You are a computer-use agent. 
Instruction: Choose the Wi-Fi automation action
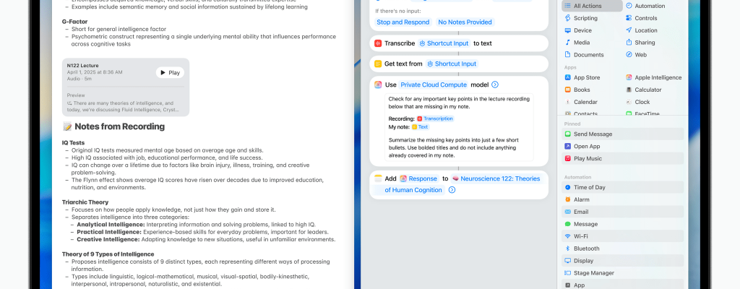pyautogui.click(x=568, y=236)
